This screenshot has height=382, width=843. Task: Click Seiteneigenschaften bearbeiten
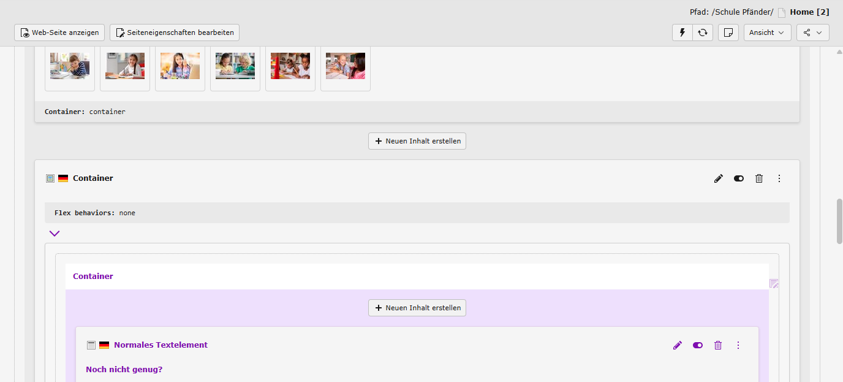click(x=175, y=32)
